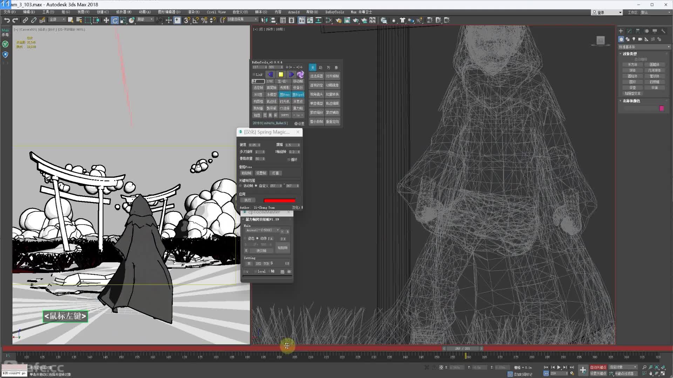673x378 pixels.
Task: Click the yellow square key icon in BsKeyTools
Action: click(281, 75)
